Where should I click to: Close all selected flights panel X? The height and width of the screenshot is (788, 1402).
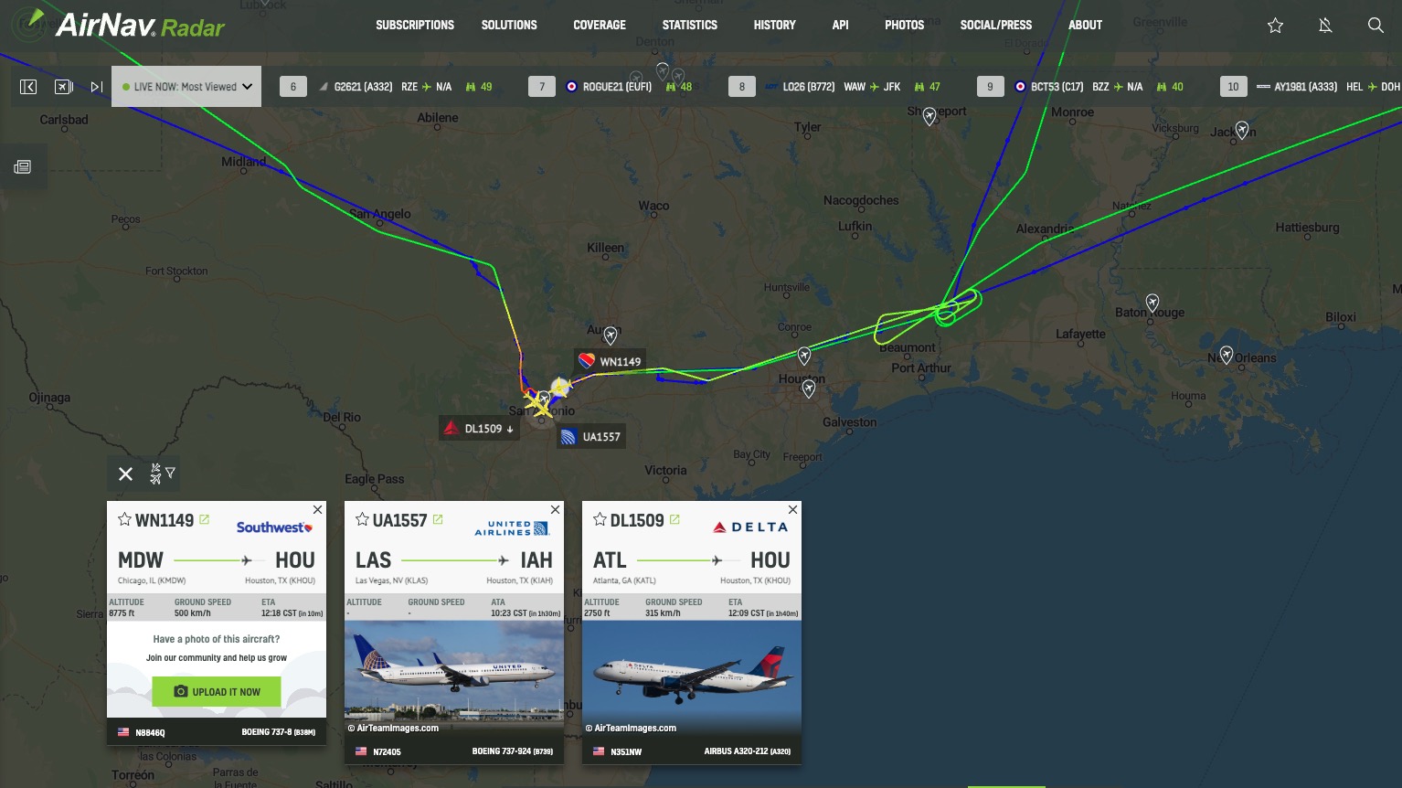125,474
